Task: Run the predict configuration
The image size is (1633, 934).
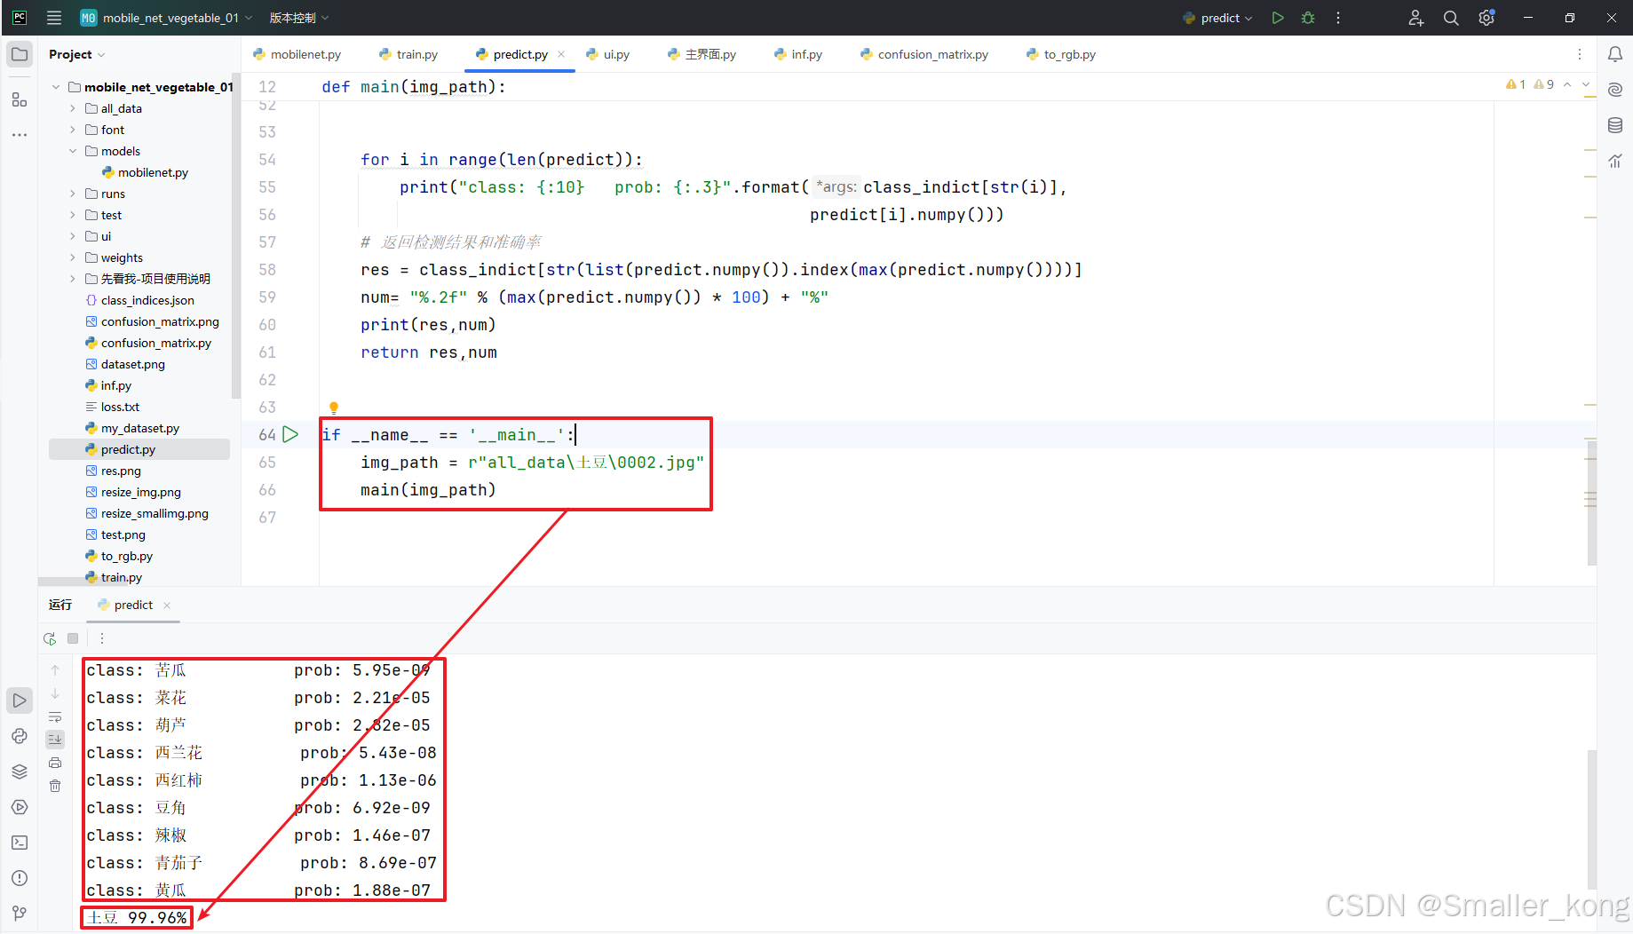Action: coord(1277,18)
